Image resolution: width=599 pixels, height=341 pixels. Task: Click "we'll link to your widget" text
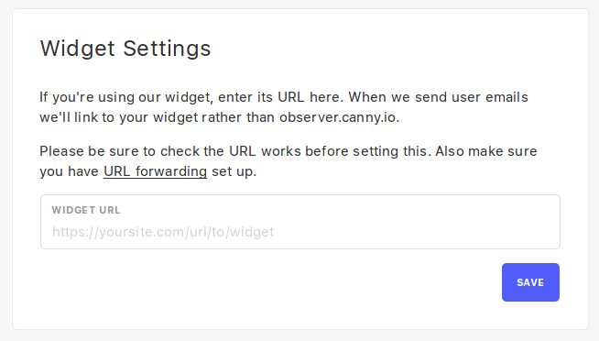(x=119, y=117)
